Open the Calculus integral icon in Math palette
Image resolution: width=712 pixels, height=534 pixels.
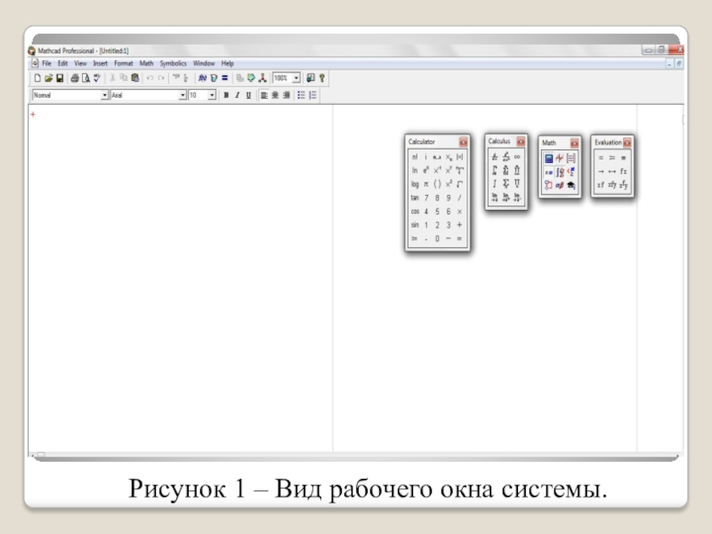coord(560,172)
